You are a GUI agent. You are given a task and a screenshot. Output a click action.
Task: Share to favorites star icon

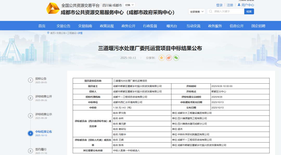162,58
